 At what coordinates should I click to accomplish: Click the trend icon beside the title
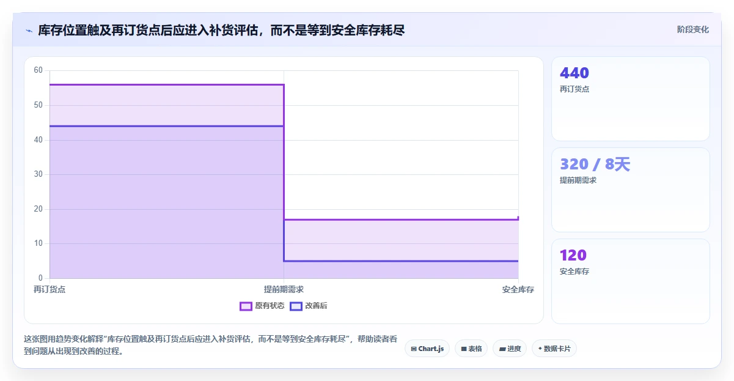pyautogui.click(x=29, y=30)
